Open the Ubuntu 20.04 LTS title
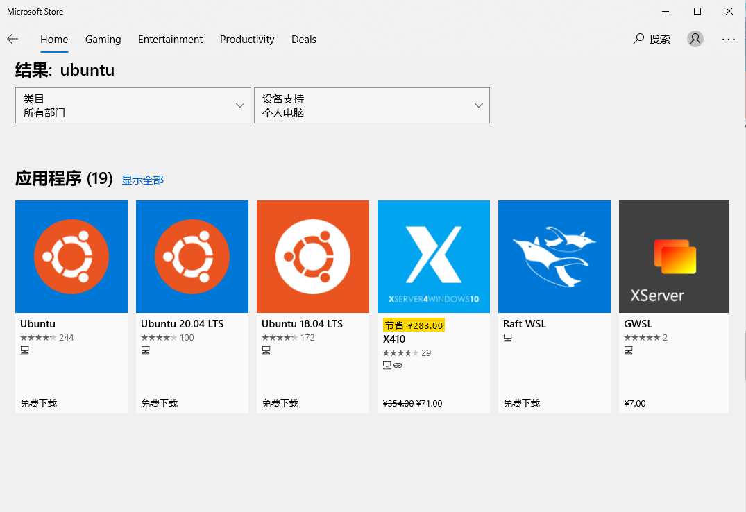 (183, 324)
